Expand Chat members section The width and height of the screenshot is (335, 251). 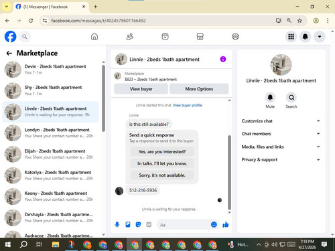tap(281, 134)
